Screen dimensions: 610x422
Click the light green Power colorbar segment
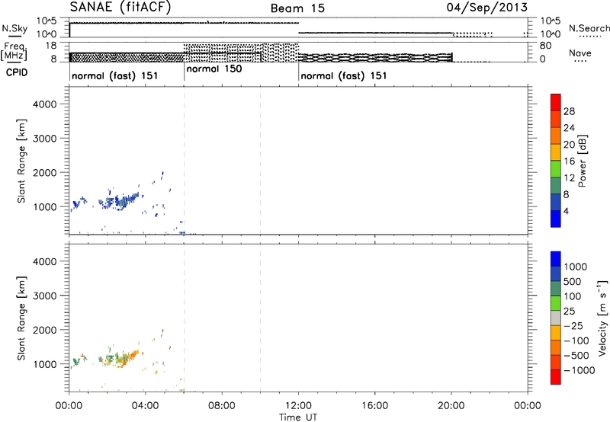pyautogui.click(x=556, y=168)
